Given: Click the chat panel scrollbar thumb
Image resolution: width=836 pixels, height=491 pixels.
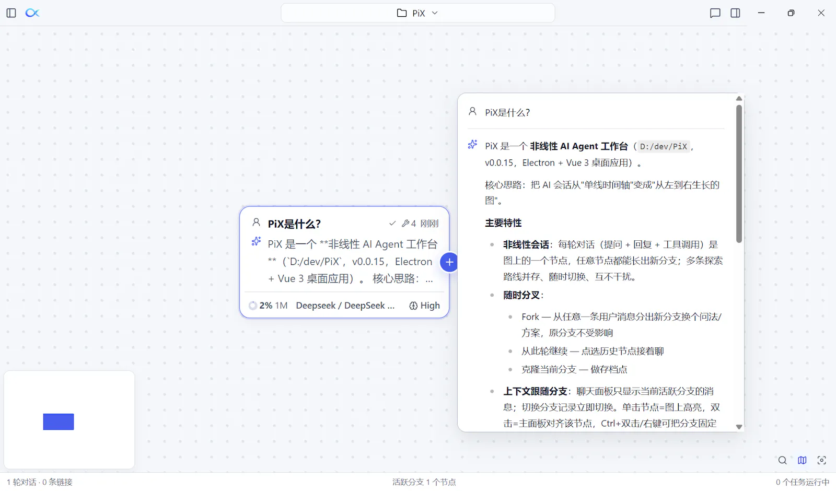Looking at the screenshot, I should [x=739, y=174].
